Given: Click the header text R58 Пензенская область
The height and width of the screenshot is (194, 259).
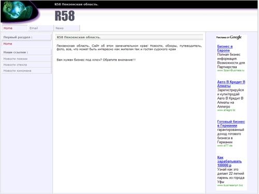Looking at the screenshot, I should [x=76, y=4].
